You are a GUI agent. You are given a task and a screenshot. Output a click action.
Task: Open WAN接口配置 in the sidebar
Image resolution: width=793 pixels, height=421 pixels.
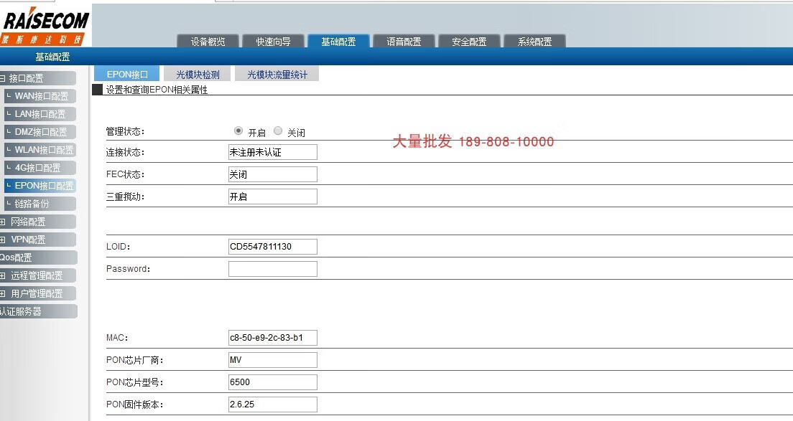pyautogui.click(x=41, y=96)
